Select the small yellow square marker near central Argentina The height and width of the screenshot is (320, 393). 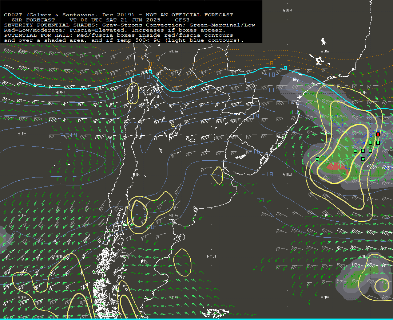click(173, 126)
